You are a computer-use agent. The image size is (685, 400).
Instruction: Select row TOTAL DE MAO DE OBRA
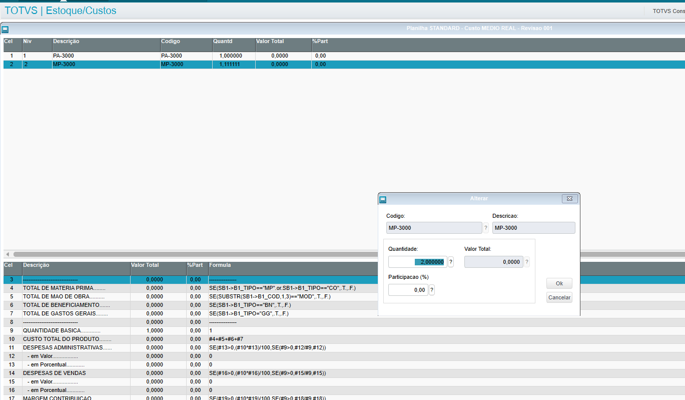[64, 297]
